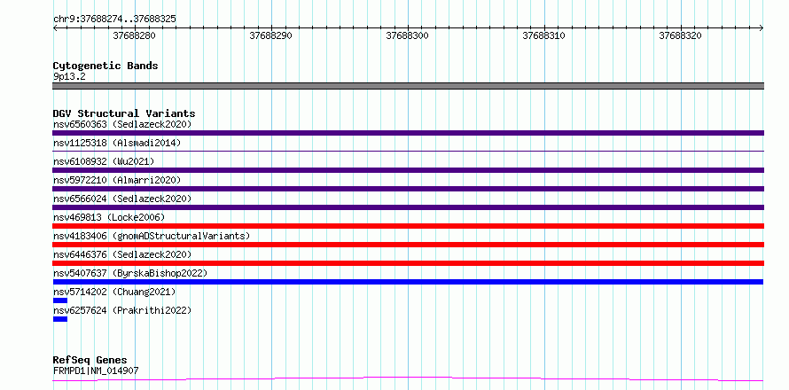Open the FRMPD1|NM_014907 gene label
789x390 pixels.
[x=96, y=371]
